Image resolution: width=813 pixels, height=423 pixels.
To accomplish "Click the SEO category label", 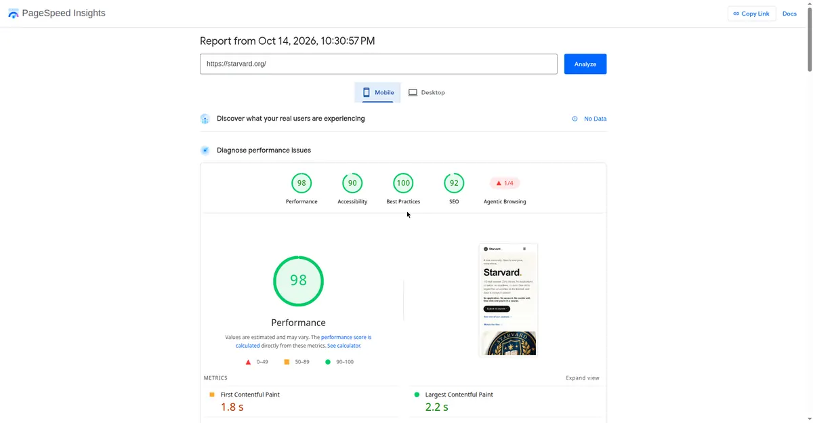I will click(x=454, y=201).
